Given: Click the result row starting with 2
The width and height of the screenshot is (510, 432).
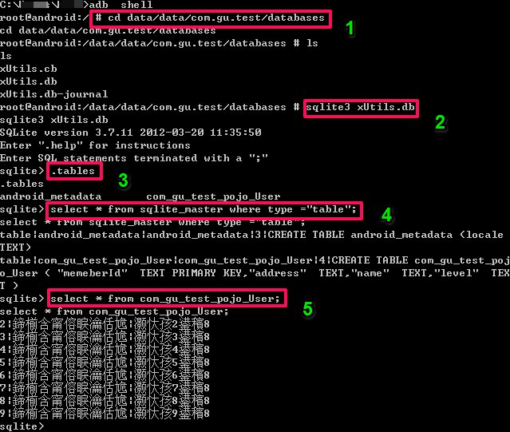Looking at the screenshot, I should [x=105, y=324].
